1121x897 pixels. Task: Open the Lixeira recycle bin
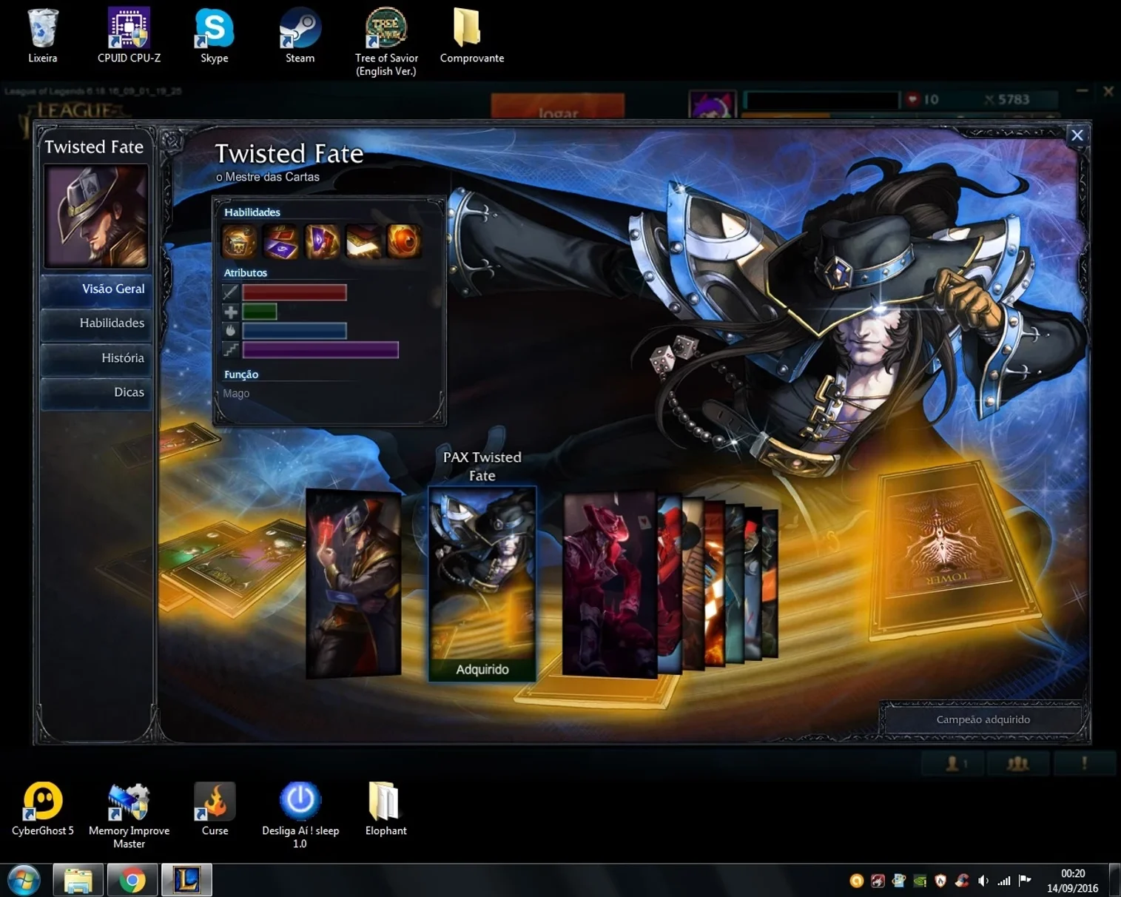[43, 36]
